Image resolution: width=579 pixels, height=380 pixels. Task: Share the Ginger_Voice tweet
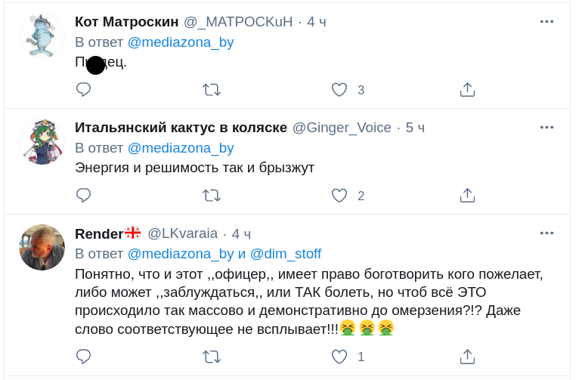pyautogui.click(x=467, y=196)
